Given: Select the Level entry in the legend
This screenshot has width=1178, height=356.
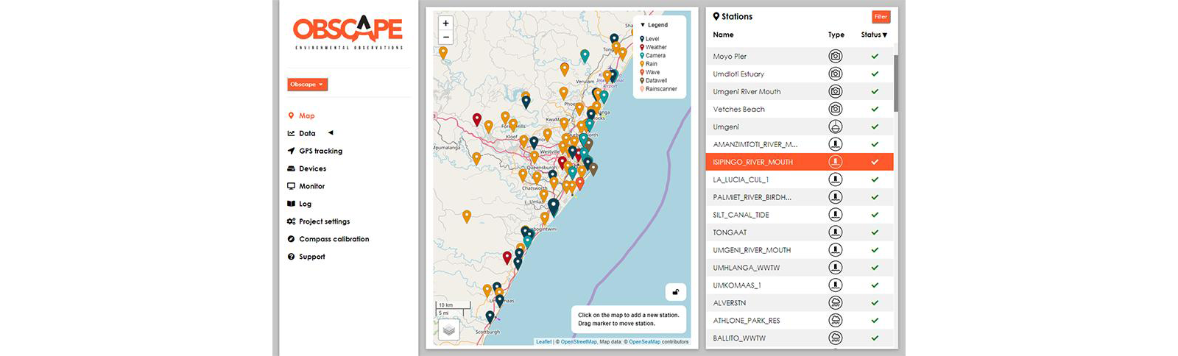Looking at the screenshot, I should point(649,39).
